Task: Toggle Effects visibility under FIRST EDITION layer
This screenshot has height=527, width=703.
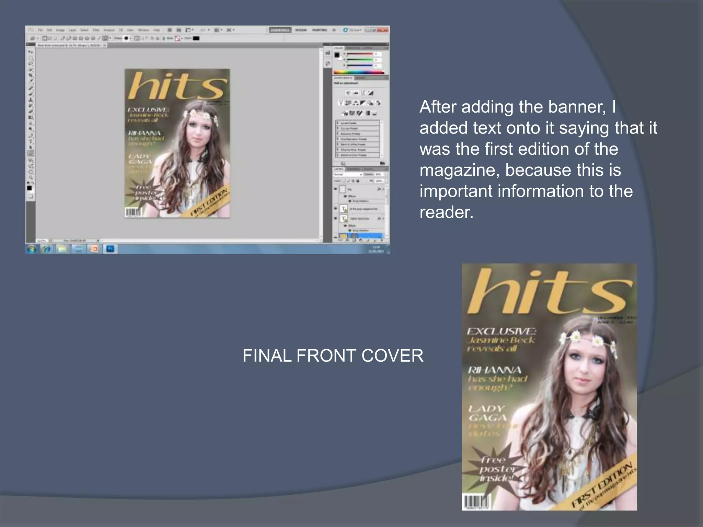Action: 345,226
